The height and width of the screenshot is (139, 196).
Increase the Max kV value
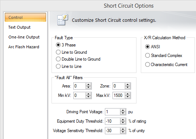[127, 94]
